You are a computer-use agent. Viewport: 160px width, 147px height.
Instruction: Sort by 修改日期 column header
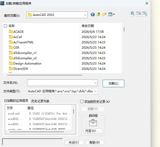(x=88, y=26)
